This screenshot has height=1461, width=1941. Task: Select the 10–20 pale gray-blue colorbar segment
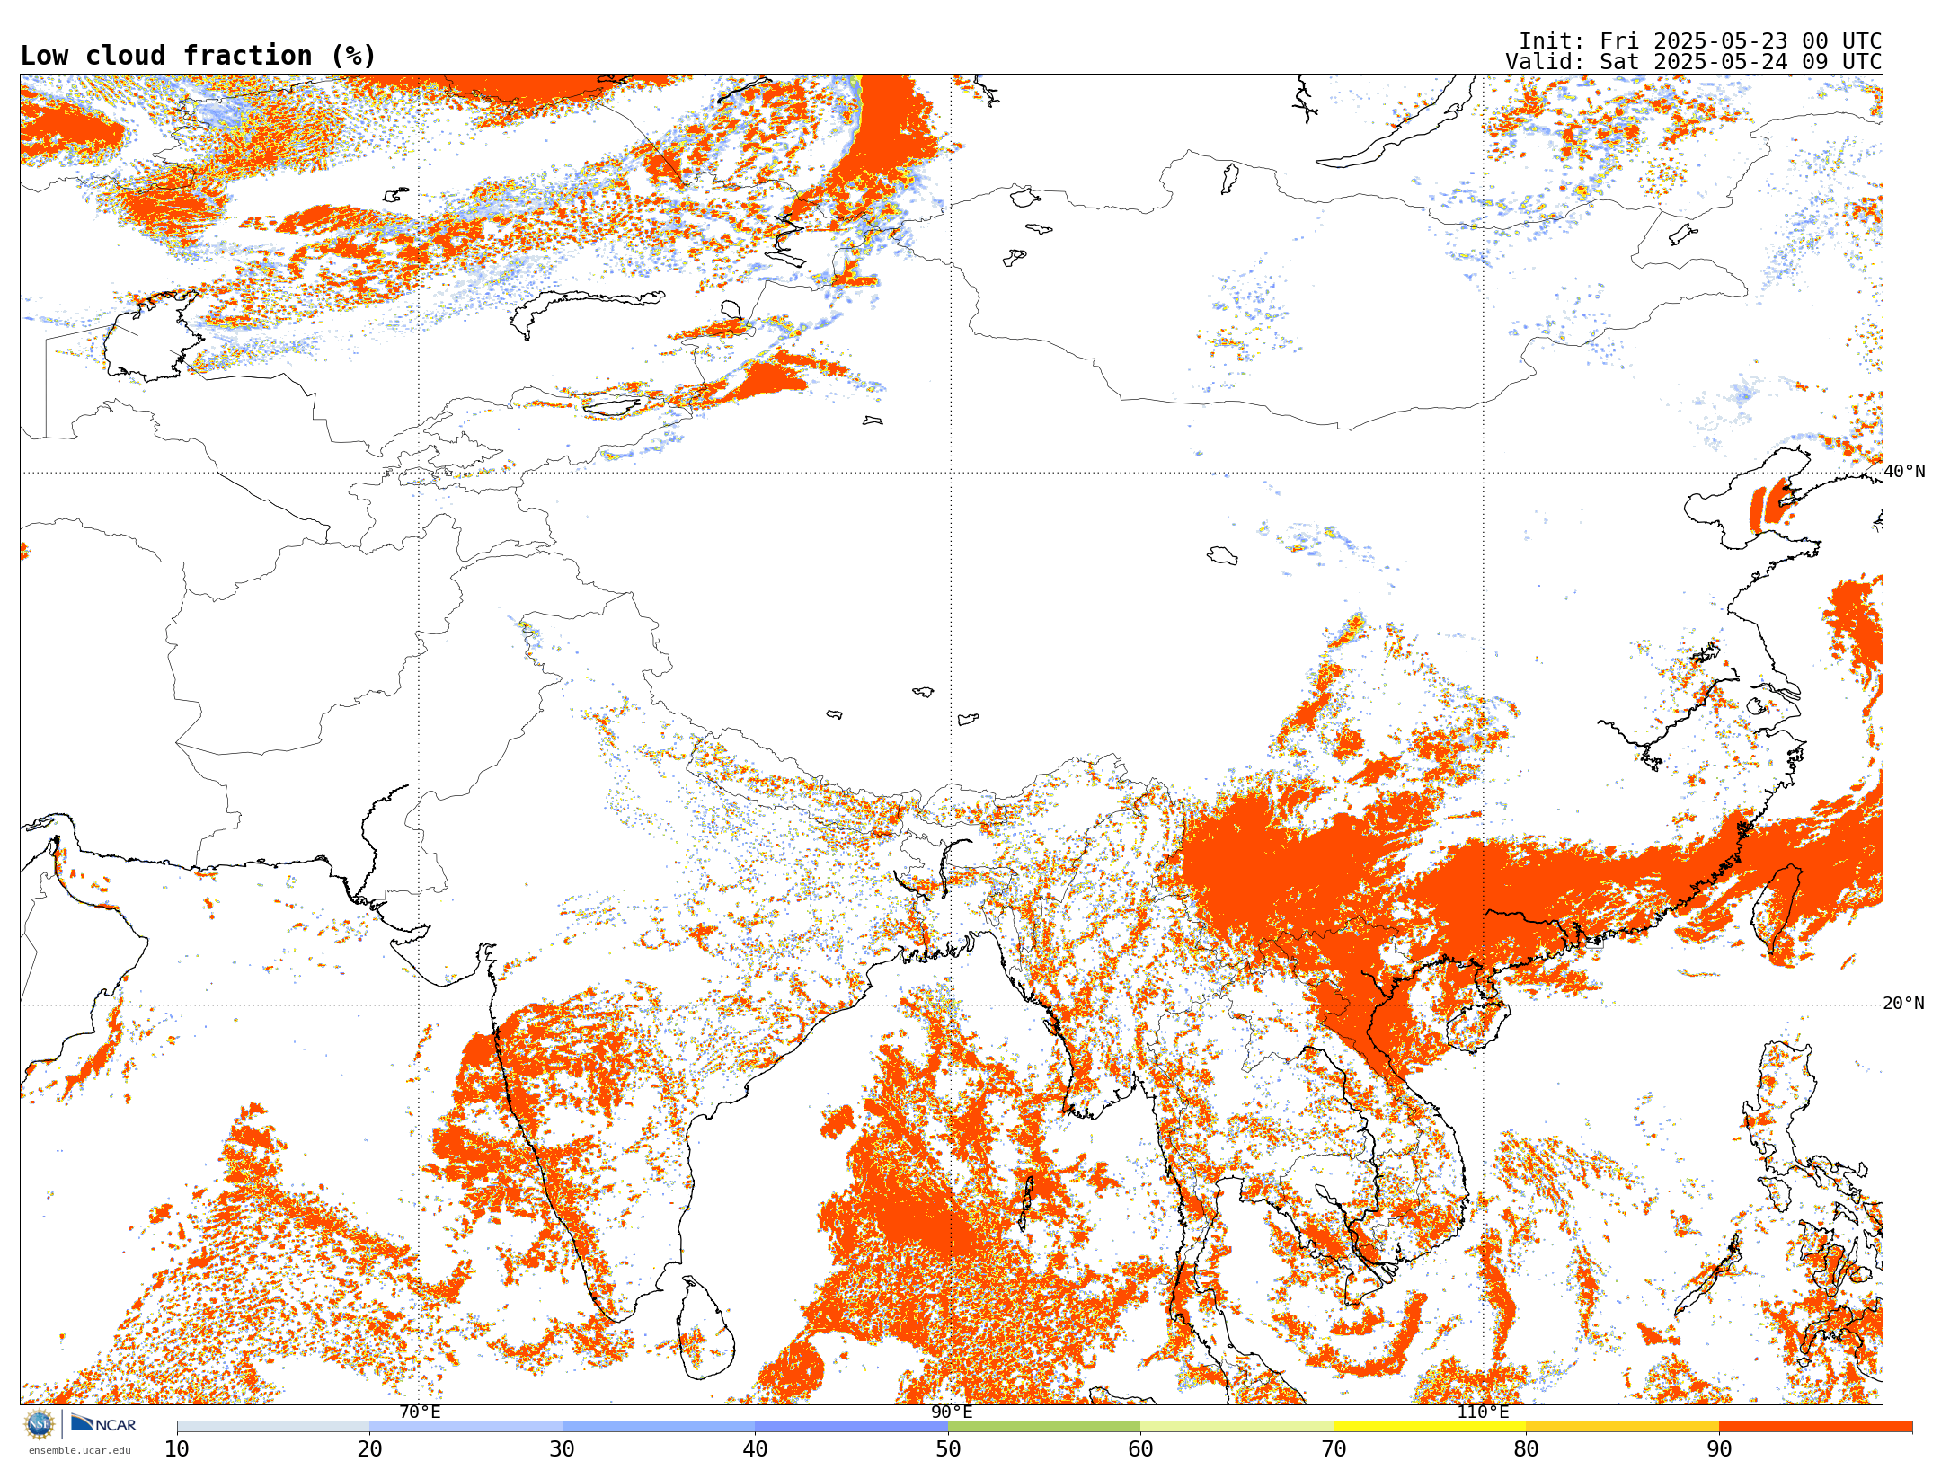[273, 1427]
